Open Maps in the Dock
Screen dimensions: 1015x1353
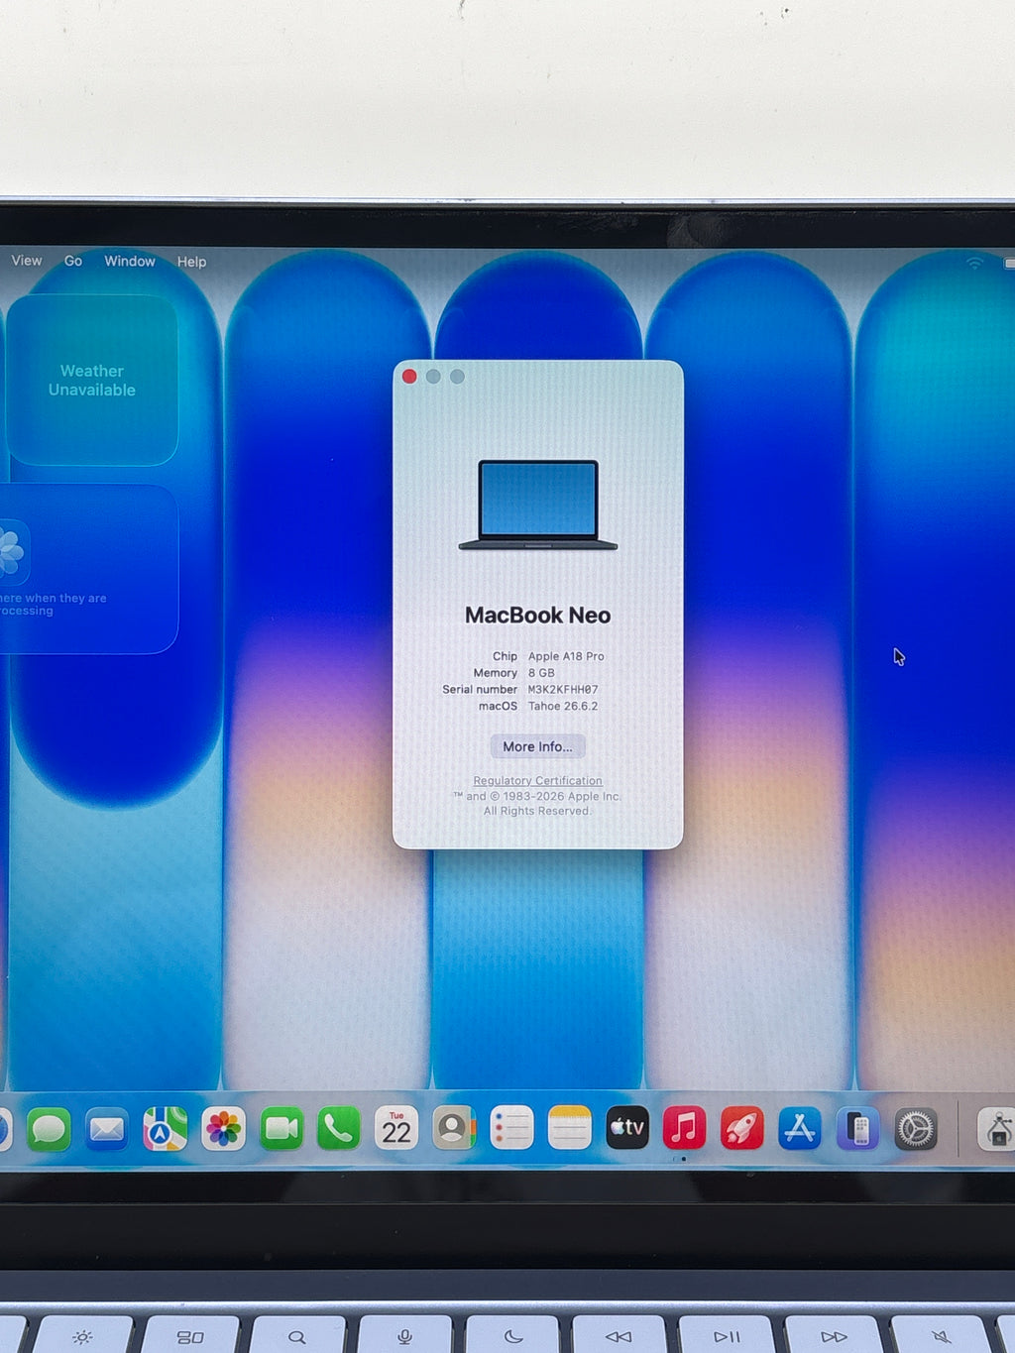[x=165, y=1129]
